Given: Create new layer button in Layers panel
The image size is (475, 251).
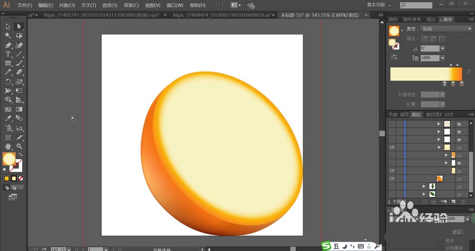Looking at the screenshot, I should click(454, 202).
